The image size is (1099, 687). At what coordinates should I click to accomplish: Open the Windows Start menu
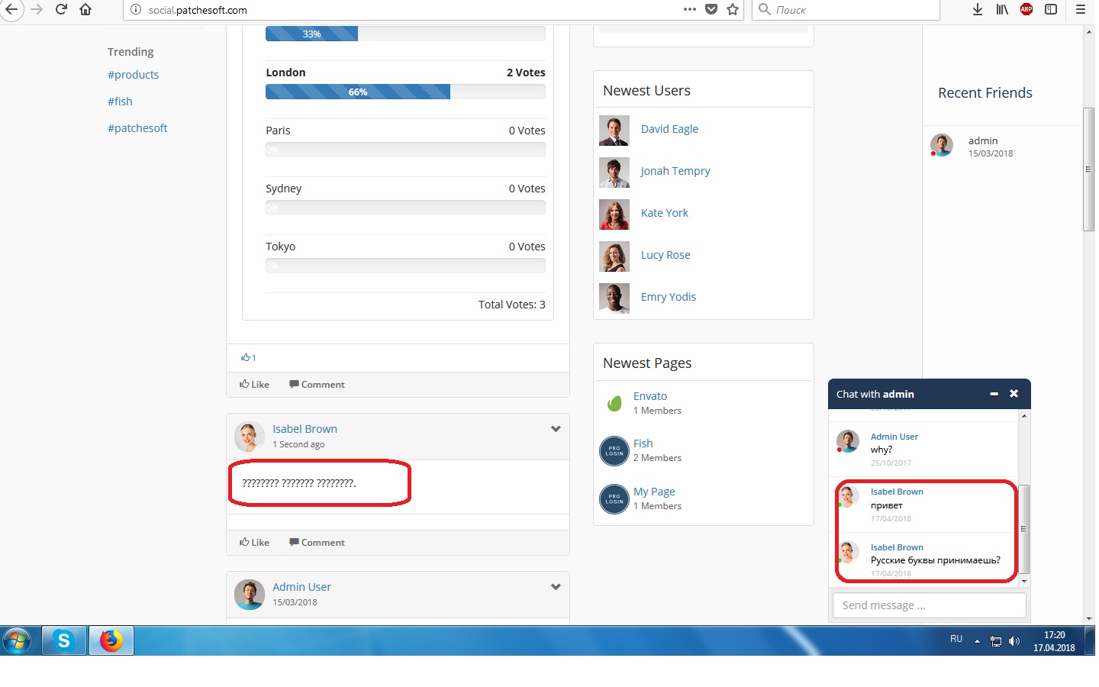(18, 640)
